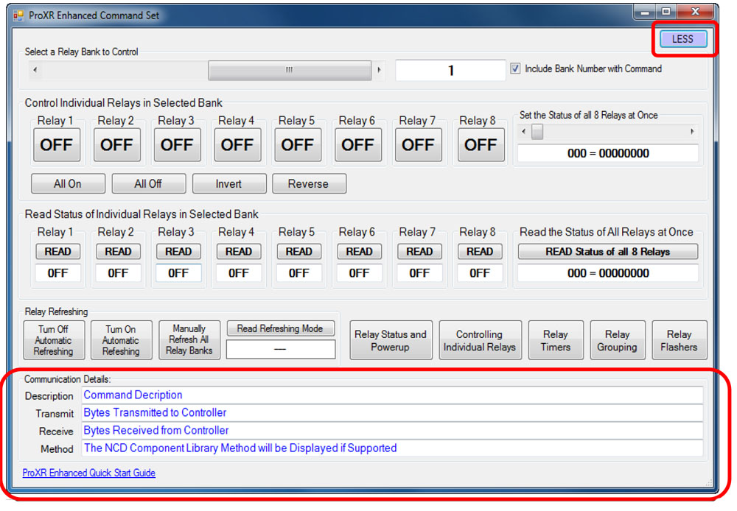Click the Receive bytes field
The width and height of the screenshot is (737, 511).
393,431
